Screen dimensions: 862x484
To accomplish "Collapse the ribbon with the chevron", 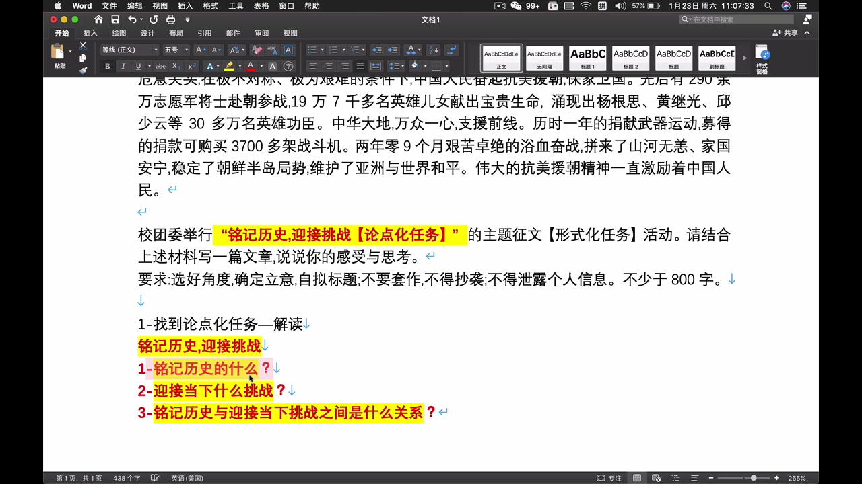I will (x=807, y=33).
